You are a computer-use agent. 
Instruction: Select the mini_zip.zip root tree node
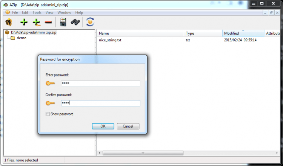point(34,32)
